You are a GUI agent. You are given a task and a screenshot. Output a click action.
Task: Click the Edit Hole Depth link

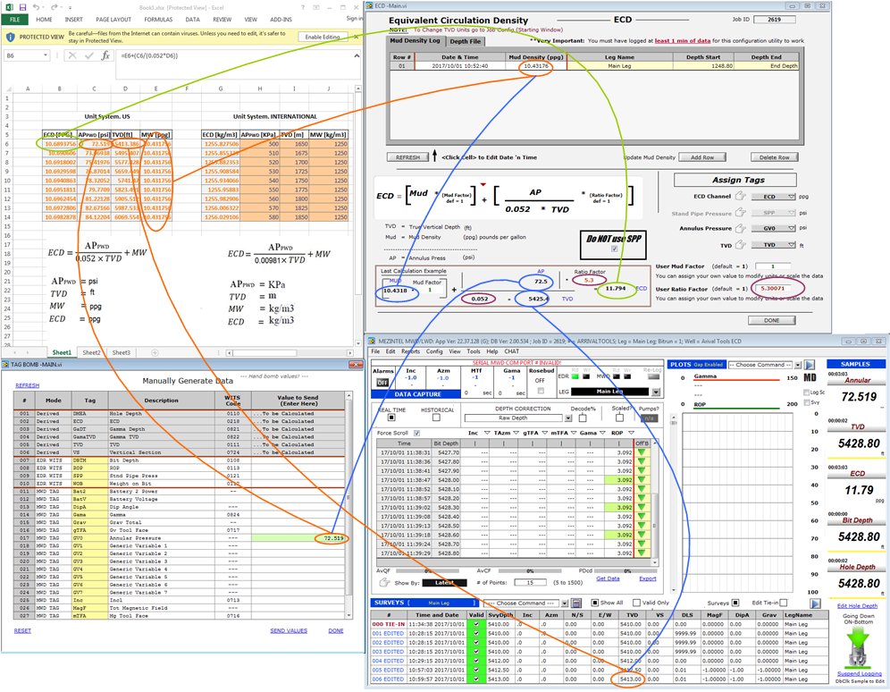(857, 605)
